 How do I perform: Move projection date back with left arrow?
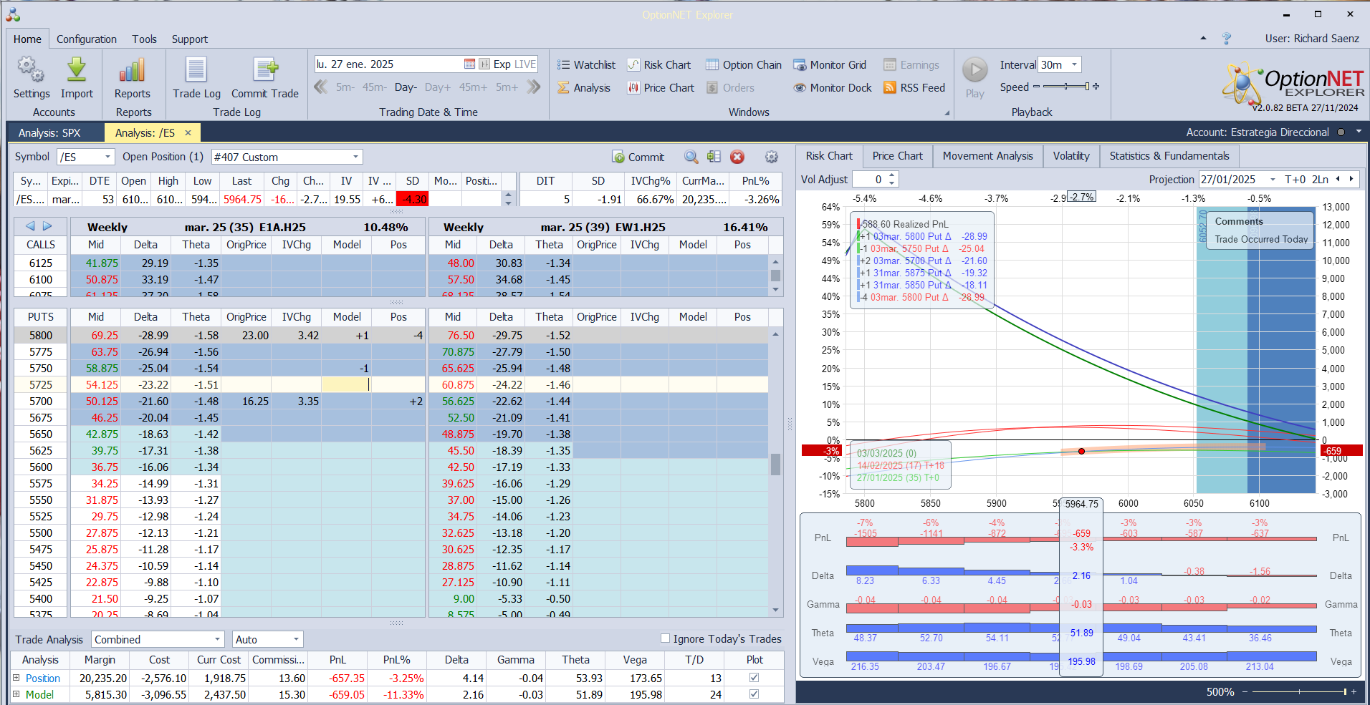tap(1338, 179)
